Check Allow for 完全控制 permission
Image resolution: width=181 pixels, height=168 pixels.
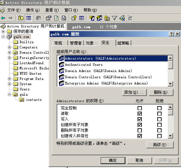click(x=140, y=108)
